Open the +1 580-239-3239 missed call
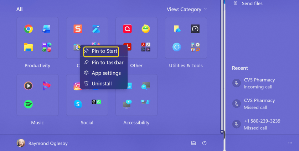The width and height of the screenshot is (299, 151). (x=257, y=124)
